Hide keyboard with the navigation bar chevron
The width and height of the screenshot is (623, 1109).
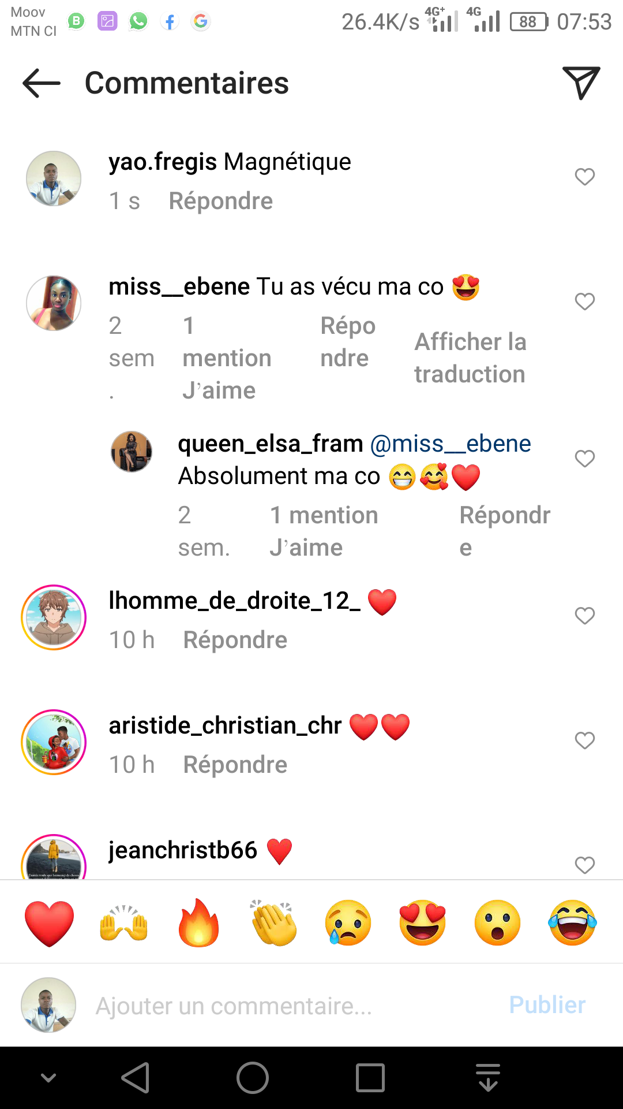(48, 1078)
